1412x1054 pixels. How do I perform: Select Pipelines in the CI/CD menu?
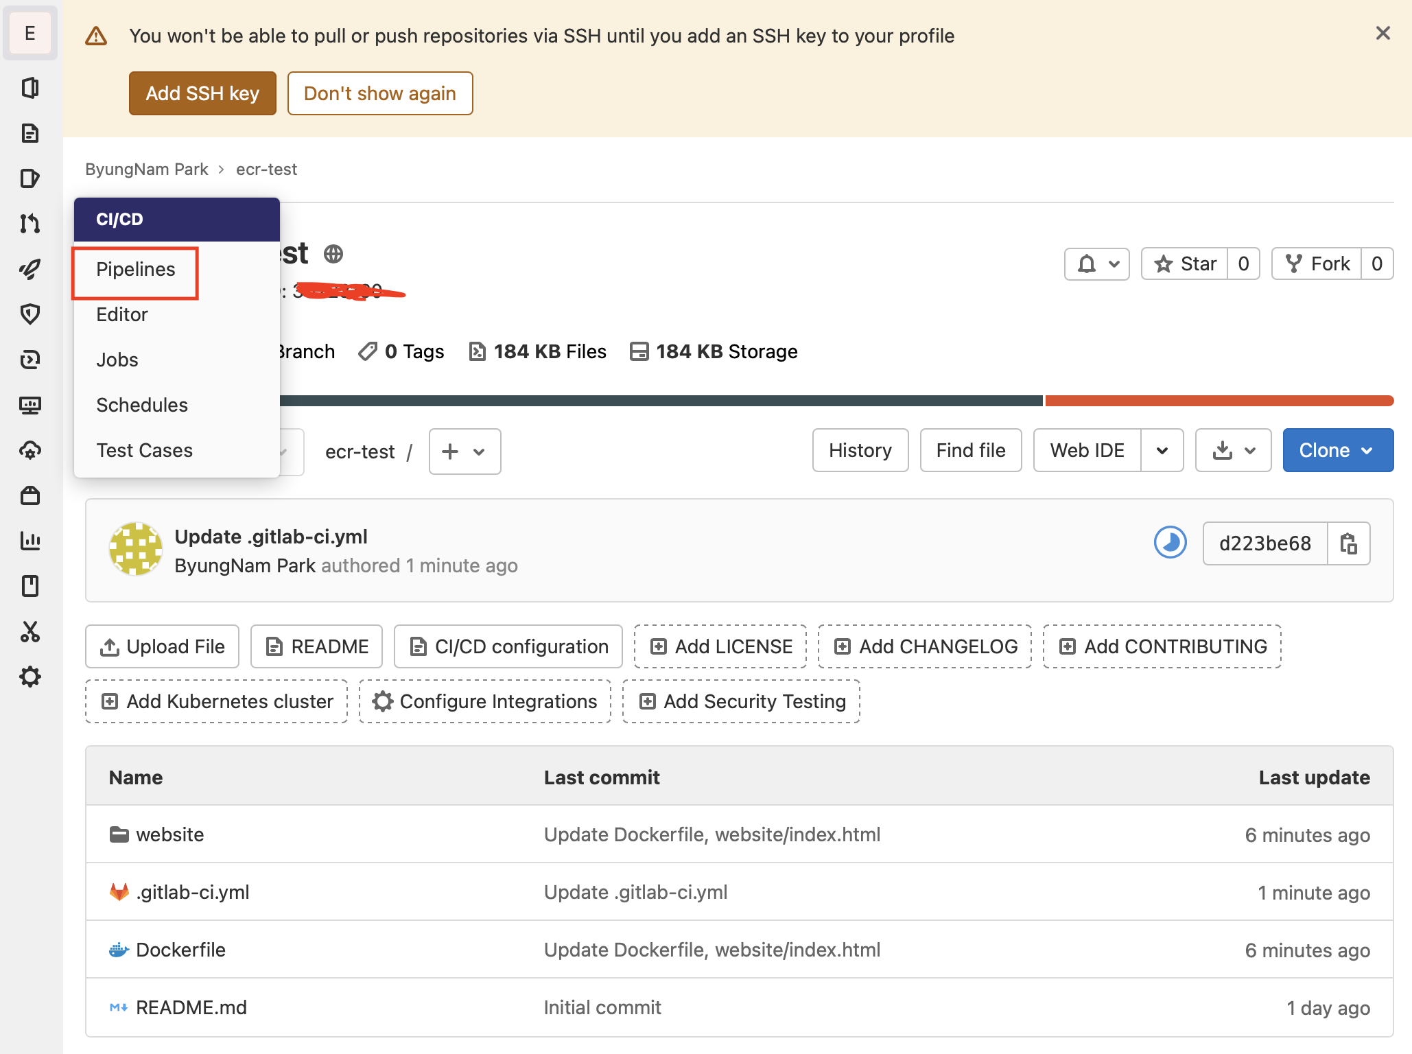coord(136,270)
